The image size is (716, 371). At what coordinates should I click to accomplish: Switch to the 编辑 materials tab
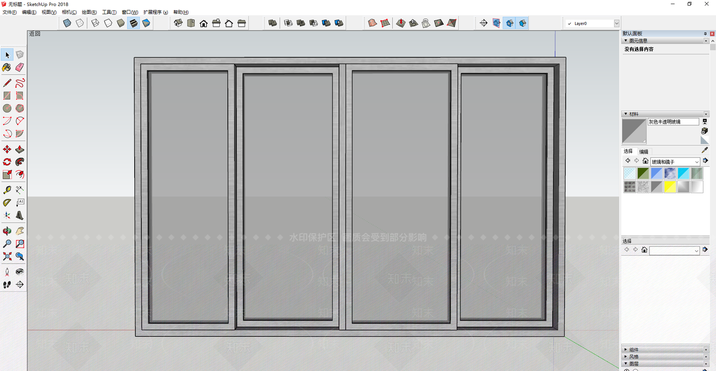point(644,152)
